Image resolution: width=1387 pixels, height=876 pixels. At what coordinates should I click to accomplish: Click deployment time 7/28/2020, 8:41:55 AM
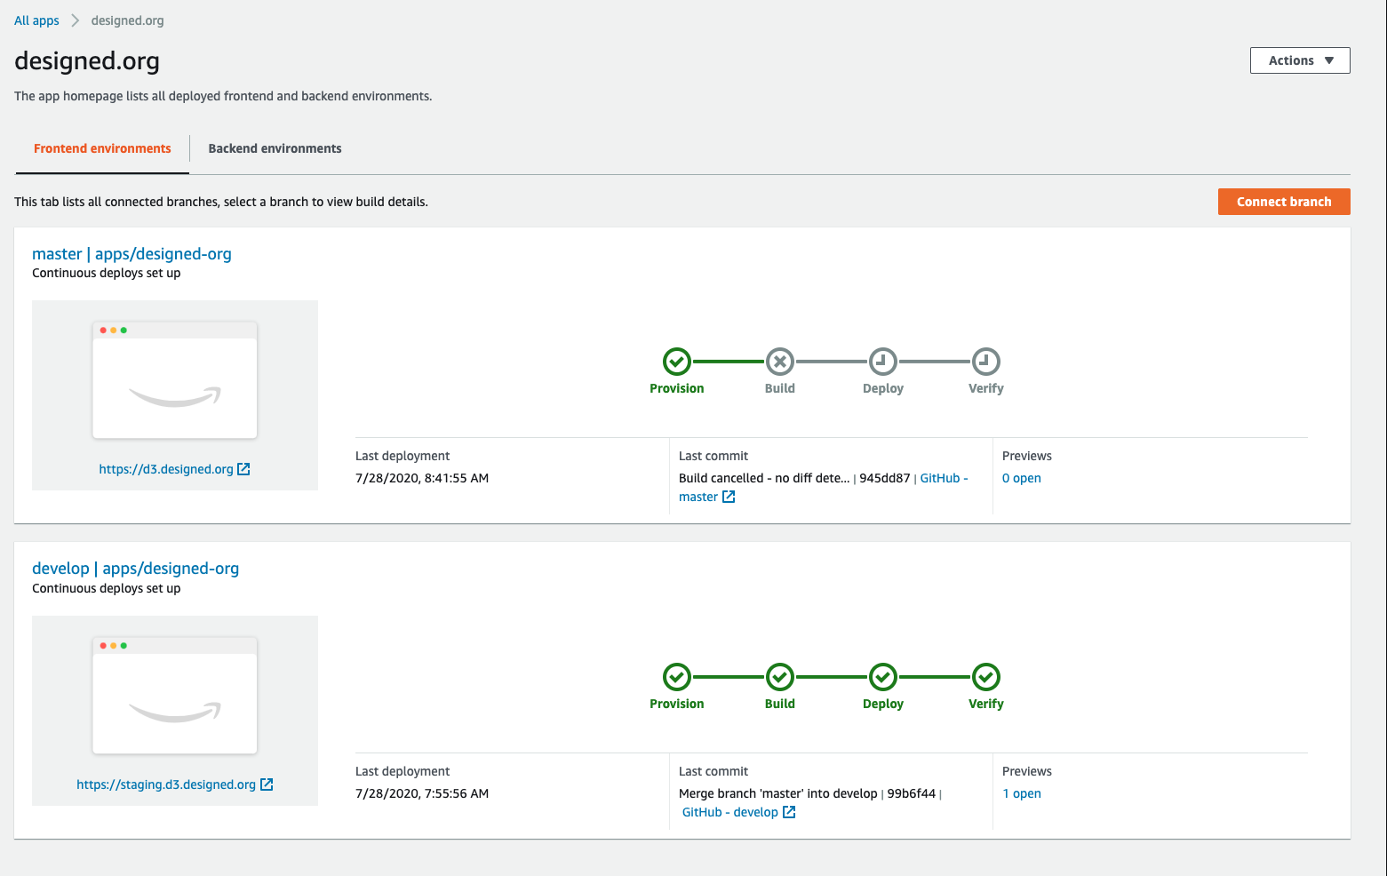422,478
